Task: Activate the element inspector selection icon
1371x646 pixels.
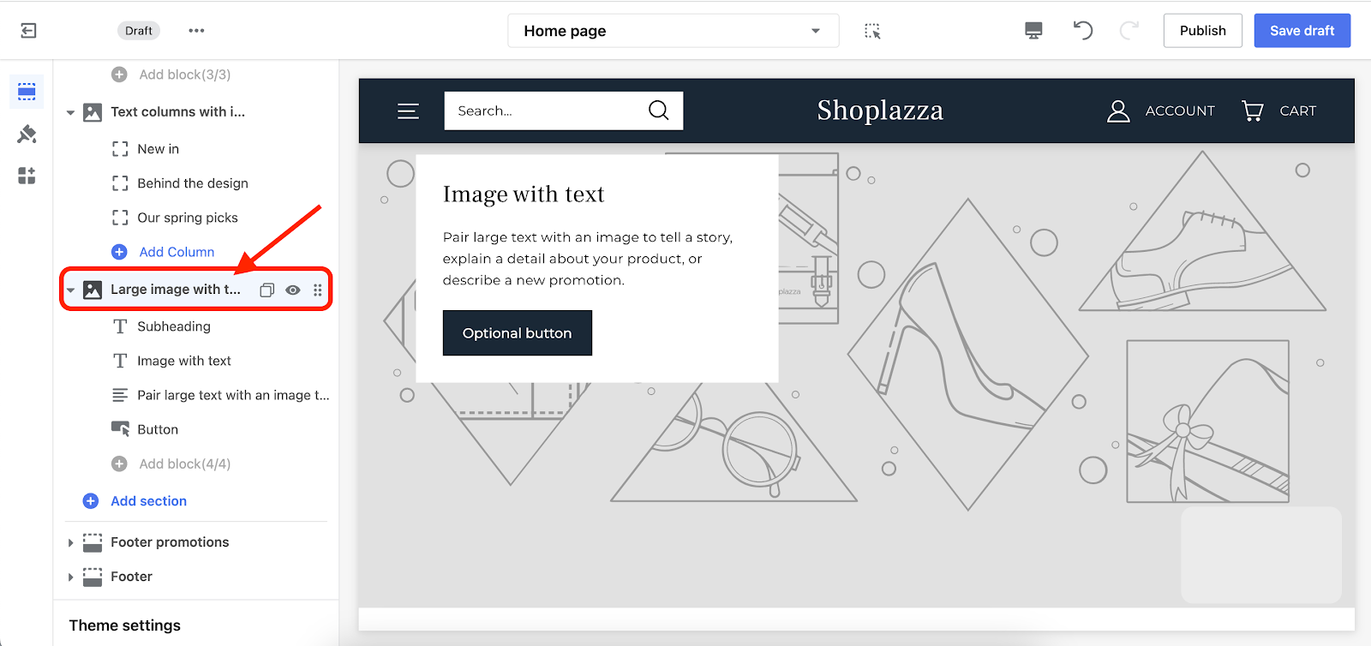Action: tap(872, 31)
